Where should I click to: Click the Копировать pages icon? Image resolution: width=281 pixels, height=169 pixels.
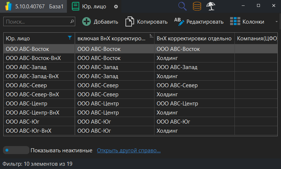(x=129, y=21)
